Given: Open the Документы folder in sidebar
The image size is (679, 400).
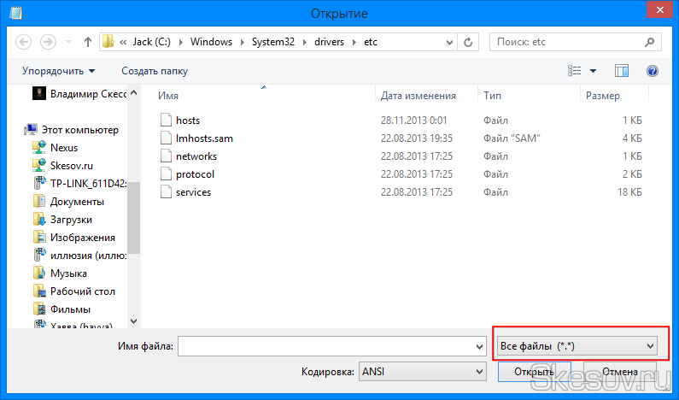Looking at the screenshot, I should point(77,202).
